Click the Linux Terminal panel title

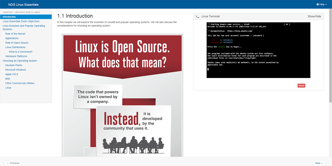[211, 16]
